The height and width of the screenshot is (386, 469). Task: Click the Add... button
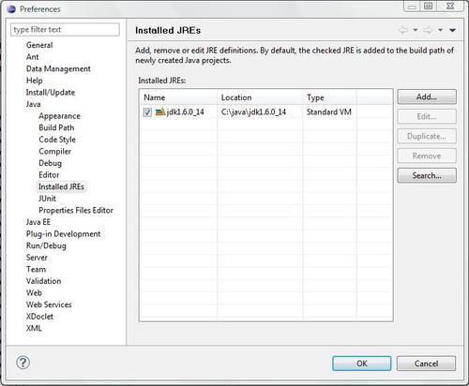click(427, 96)
